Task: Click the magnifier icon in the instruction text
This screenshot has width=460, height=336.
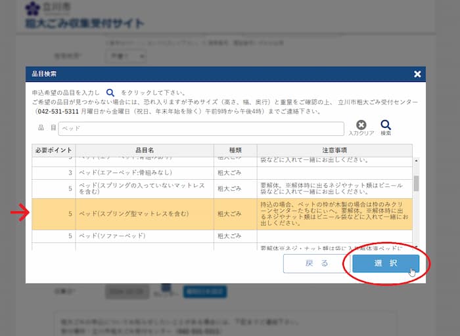Action: click(110, 93)
